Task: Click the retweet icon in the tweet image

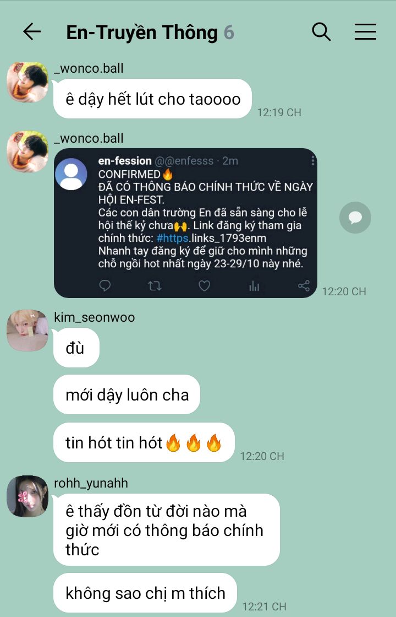Action: [155, 286]
